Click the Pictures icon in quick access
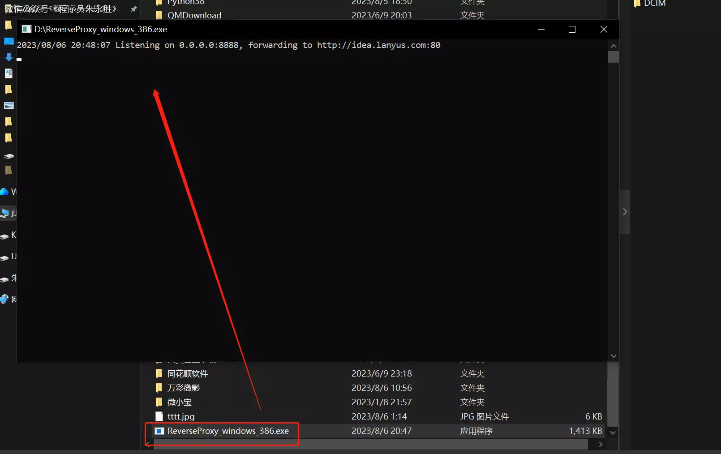 [x=9, y=106]
